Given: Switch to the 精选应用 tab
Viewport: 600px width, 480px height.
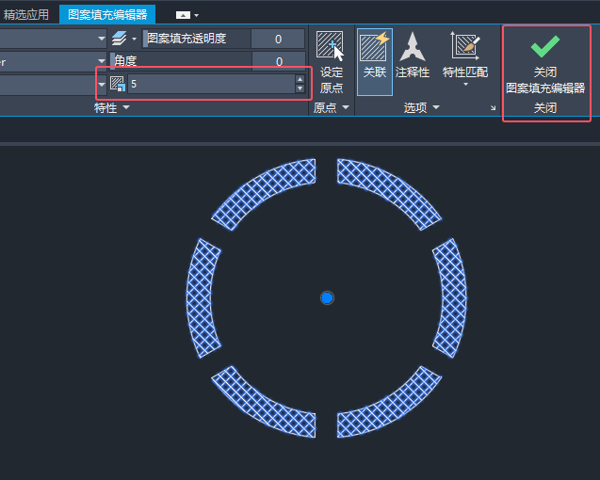Looking at the screenshot, I should [25, 14].
